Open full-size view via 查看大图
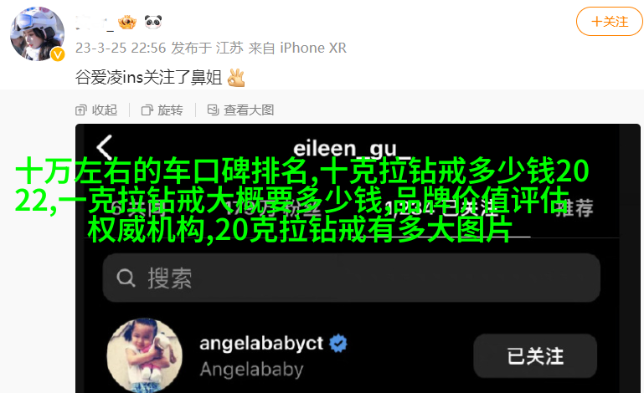The width and height of the screenshot is (644, 393). click(x=240, y=110)
